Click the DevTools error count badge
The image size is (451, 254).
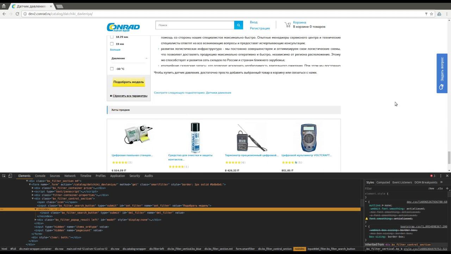tap(433, 176)
